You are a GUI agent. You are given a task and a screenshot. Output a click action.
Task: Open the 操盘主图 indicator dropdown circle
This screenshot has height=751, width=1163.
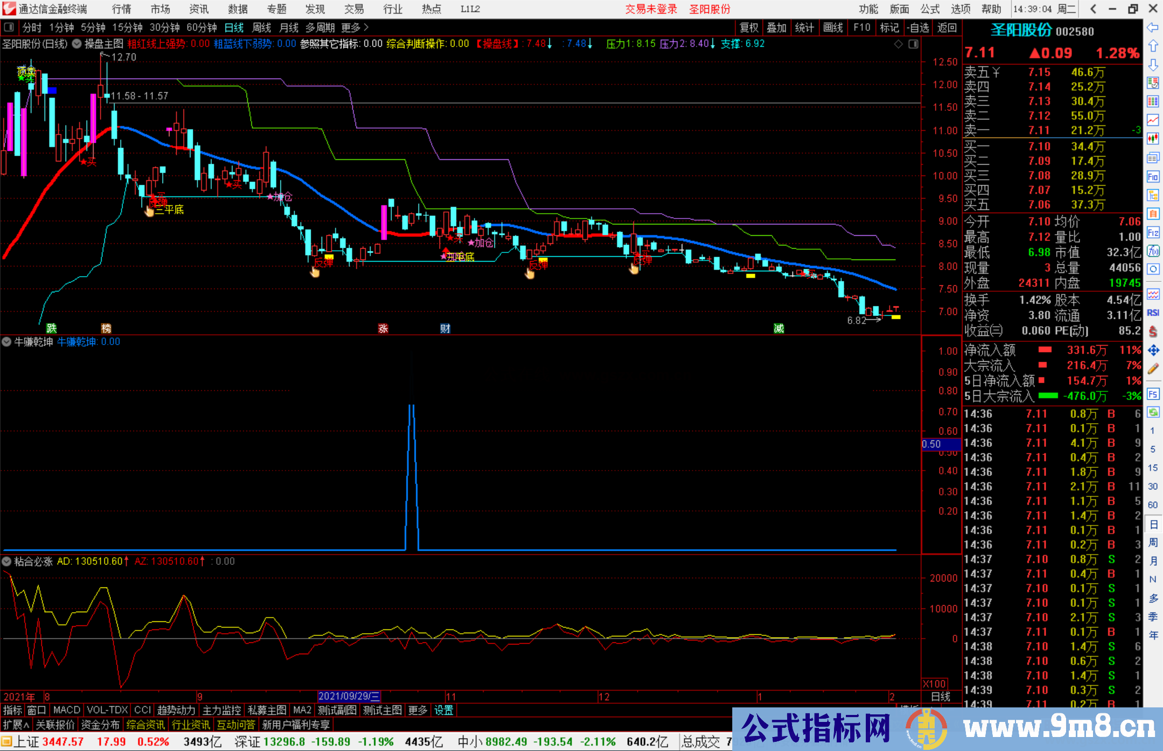[x=77, y=44]
